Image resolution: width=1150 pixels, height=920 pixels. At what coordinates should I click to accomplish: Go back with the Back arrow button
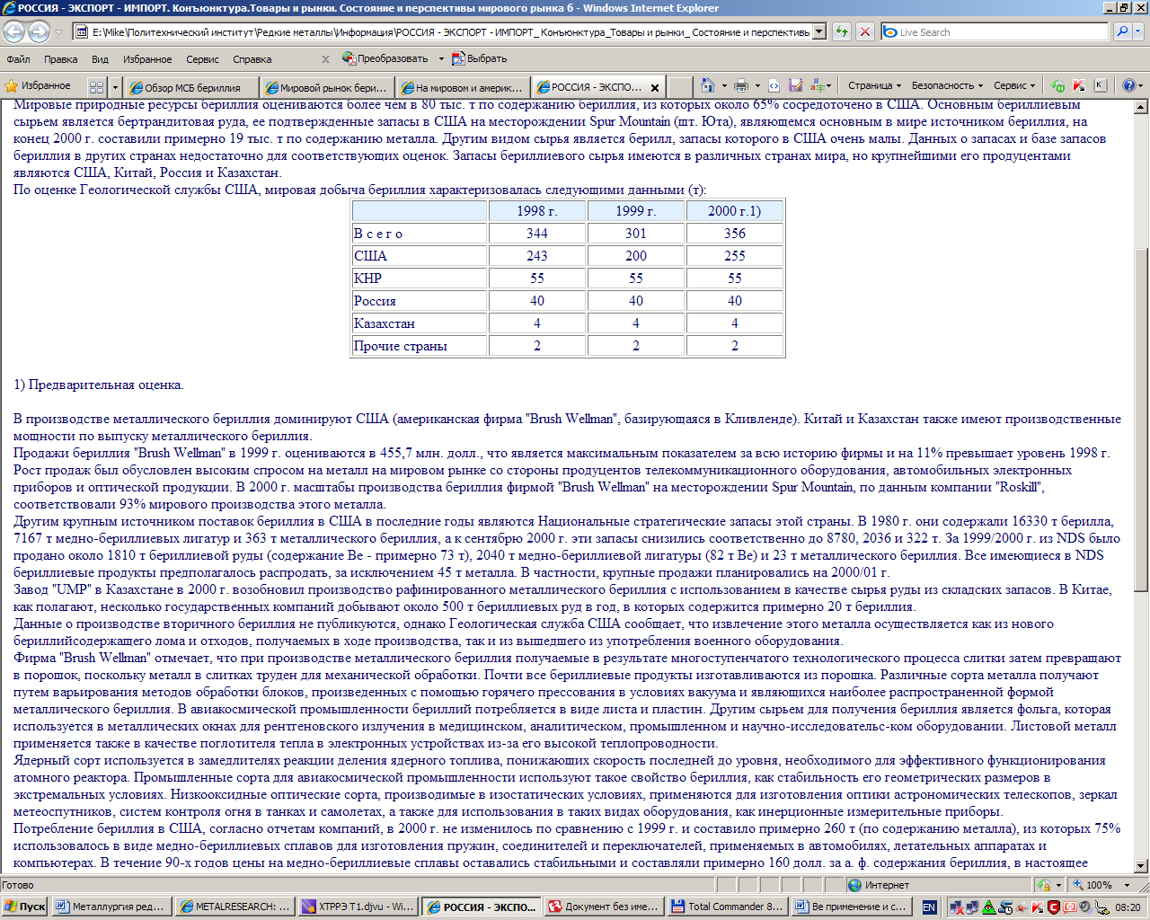pyautogui.click(x=14, y=32)
